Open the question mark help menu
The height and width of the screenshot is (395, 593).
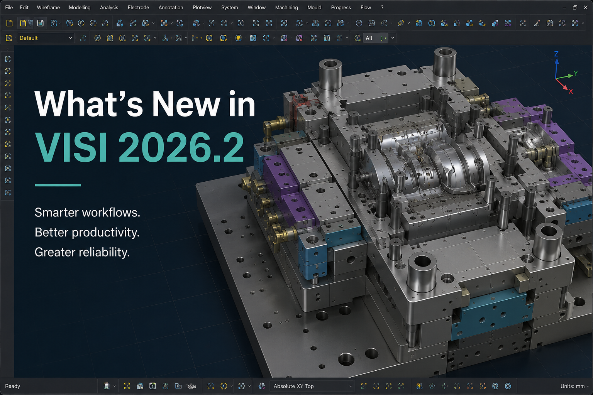pos(382,7)
